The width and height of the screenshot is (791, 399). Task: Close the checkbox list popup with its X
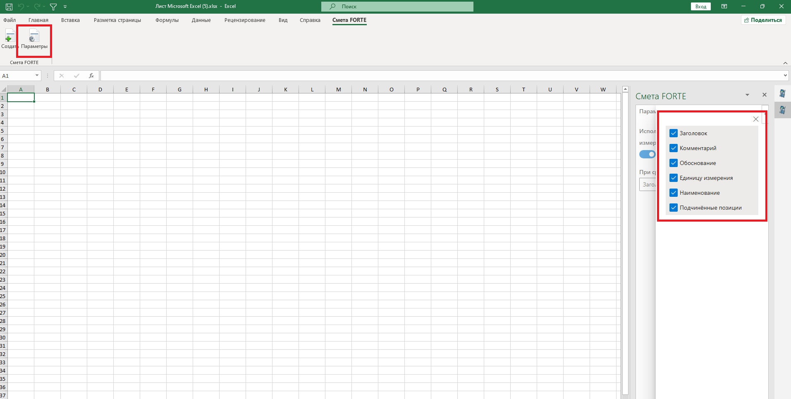coord(756,119)
